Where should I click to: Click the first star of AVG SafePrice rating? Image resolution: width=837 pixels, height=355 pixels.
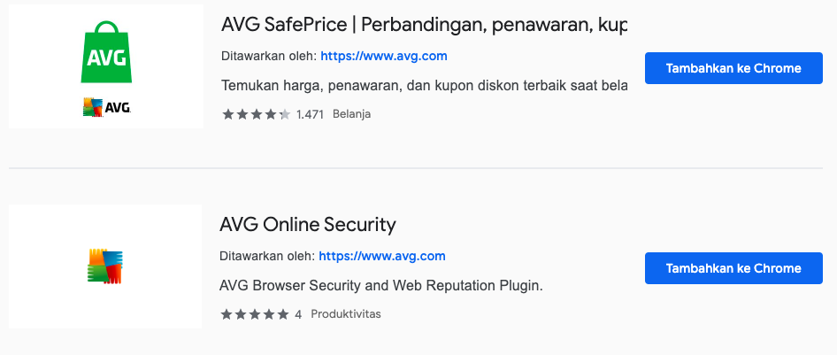tap(227, 114)
